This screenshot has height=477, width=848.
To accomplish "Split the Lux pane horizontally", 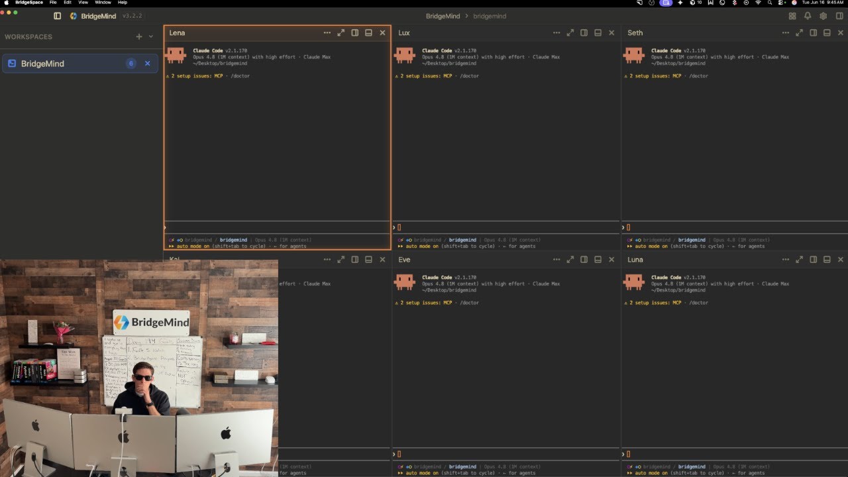I will coord(598,32).
